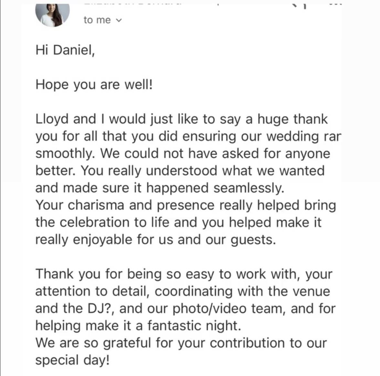
Task: Click the 'to me' recipient text
Action: click(x=97, y=20)
